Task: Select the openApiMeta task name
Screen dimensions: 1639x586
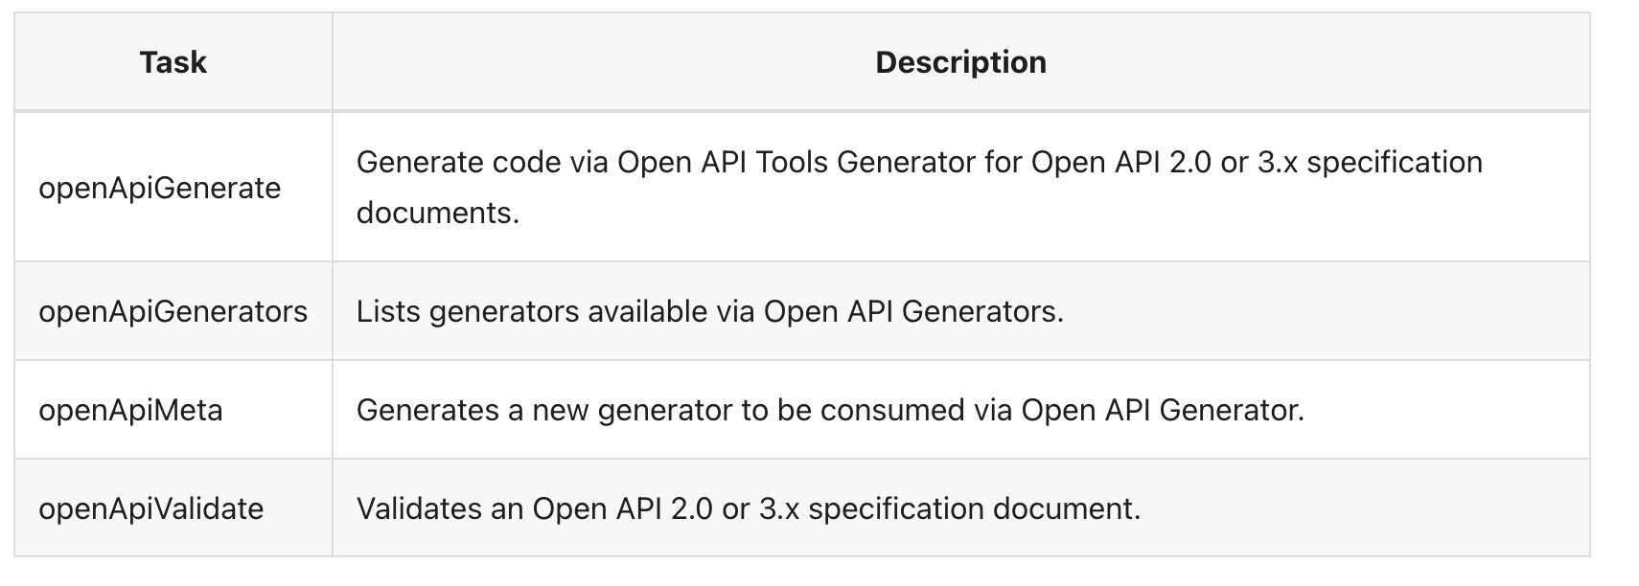Action: 130,410
